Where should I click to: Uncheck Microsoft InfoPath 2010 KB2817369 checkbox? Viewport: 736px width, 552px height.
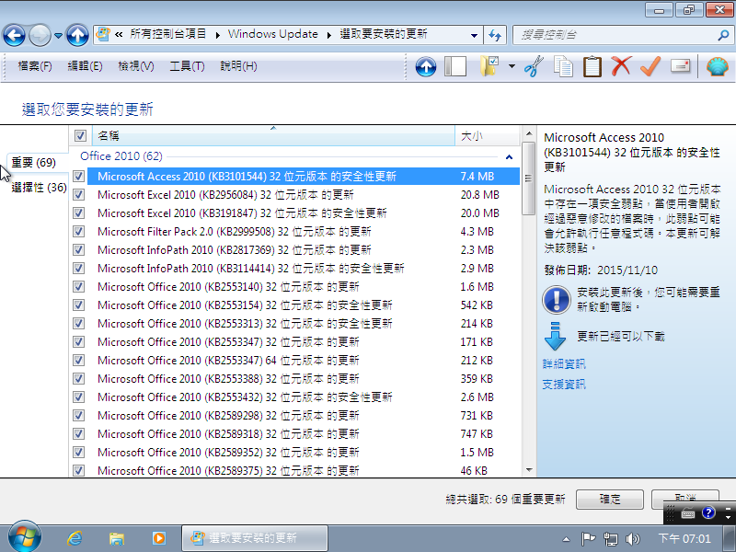tap(79, 249)
